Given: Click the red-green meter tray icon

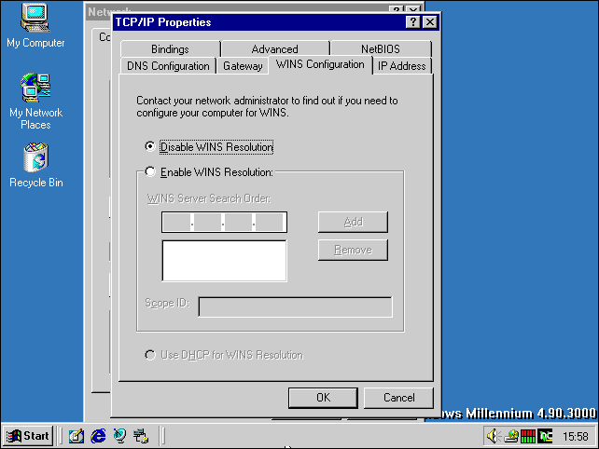Looking at the screenshot, I should 528,436.
